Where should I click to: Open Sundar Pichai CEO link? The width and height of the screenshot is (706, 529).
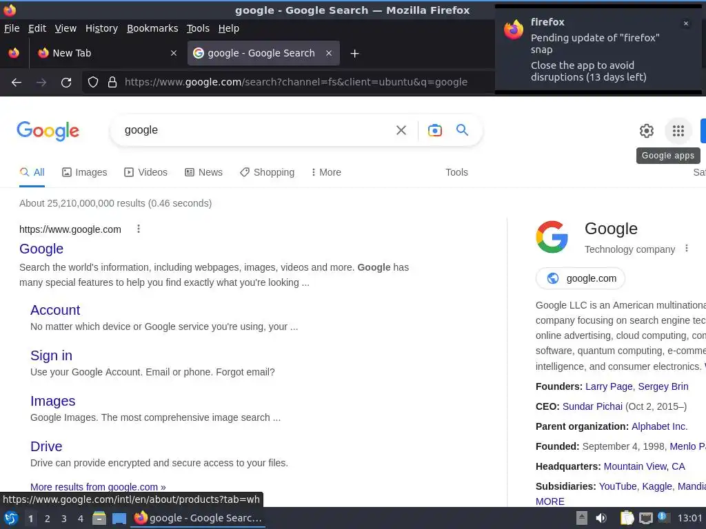(592, 406)
